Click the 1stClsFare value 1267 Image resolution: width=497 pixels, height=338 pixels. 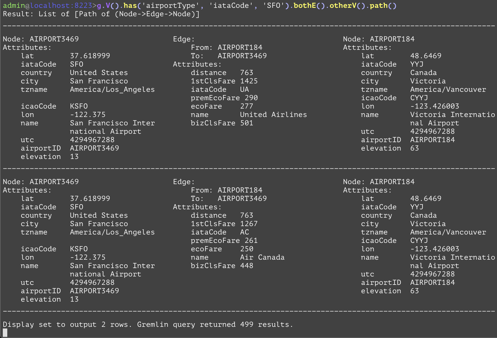pyautogui.click(x=249, y=224)
